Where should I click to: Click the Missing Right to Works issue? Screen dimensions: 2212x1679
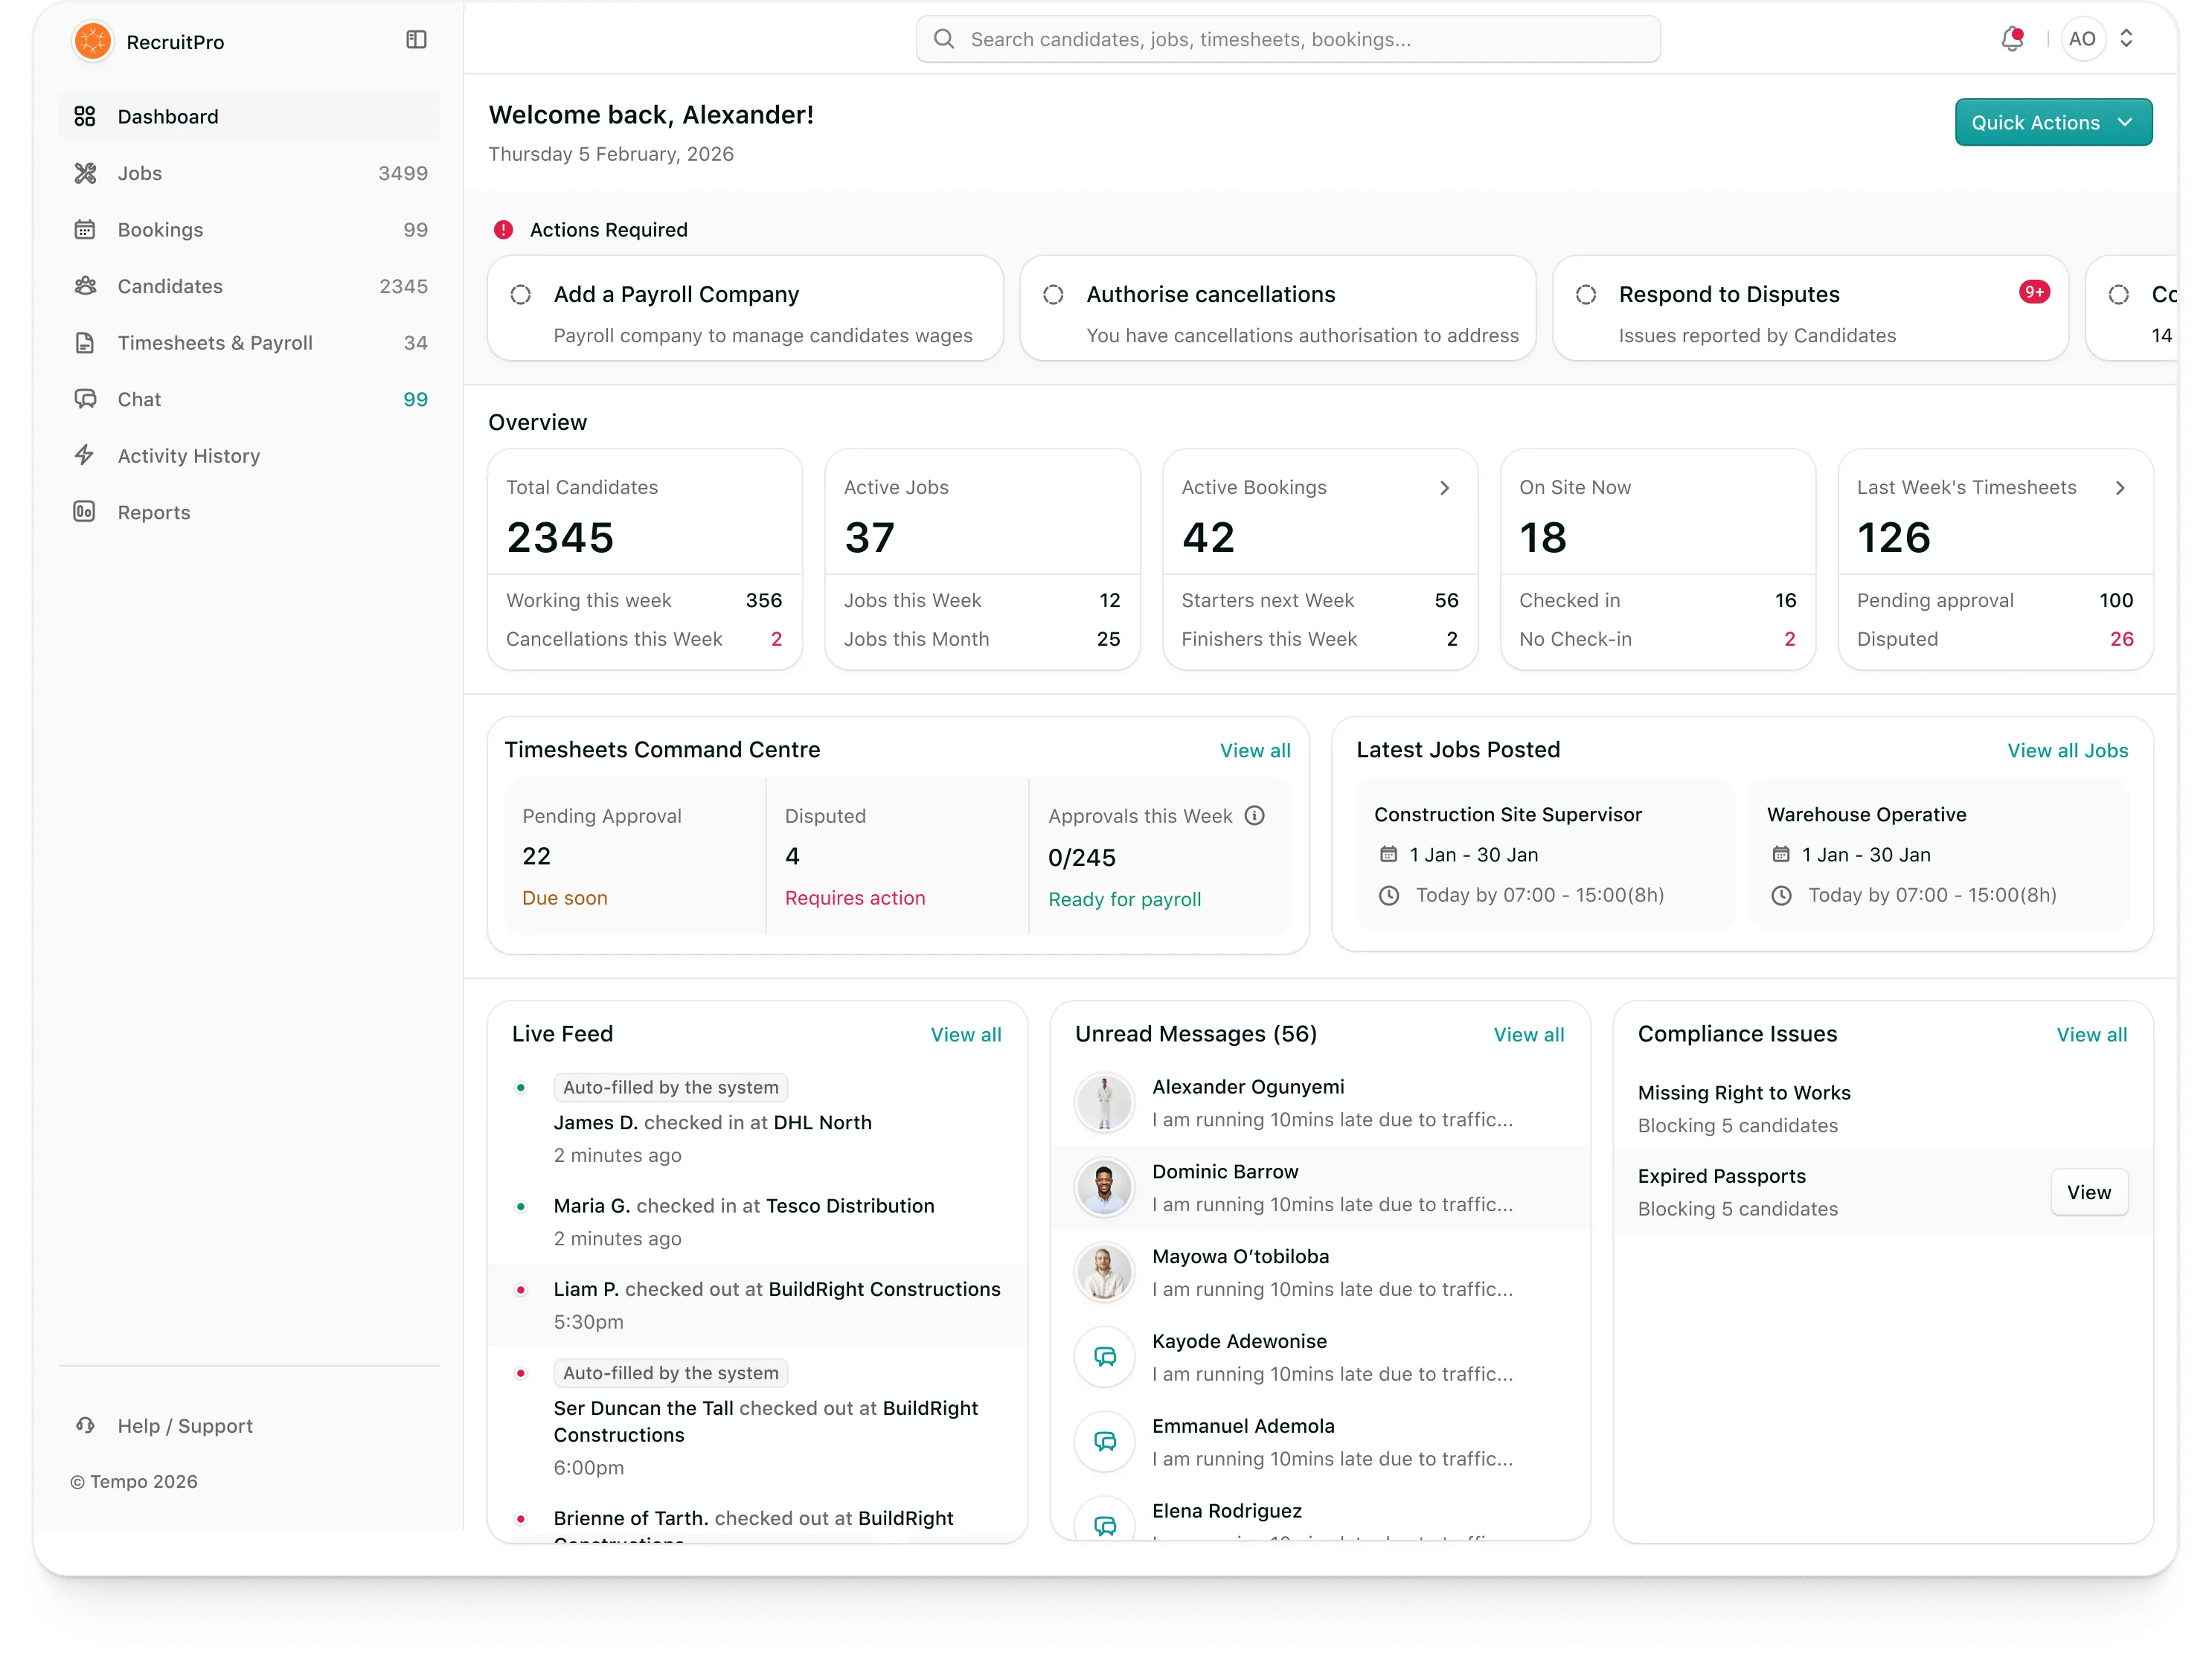click(1882, 1108)
